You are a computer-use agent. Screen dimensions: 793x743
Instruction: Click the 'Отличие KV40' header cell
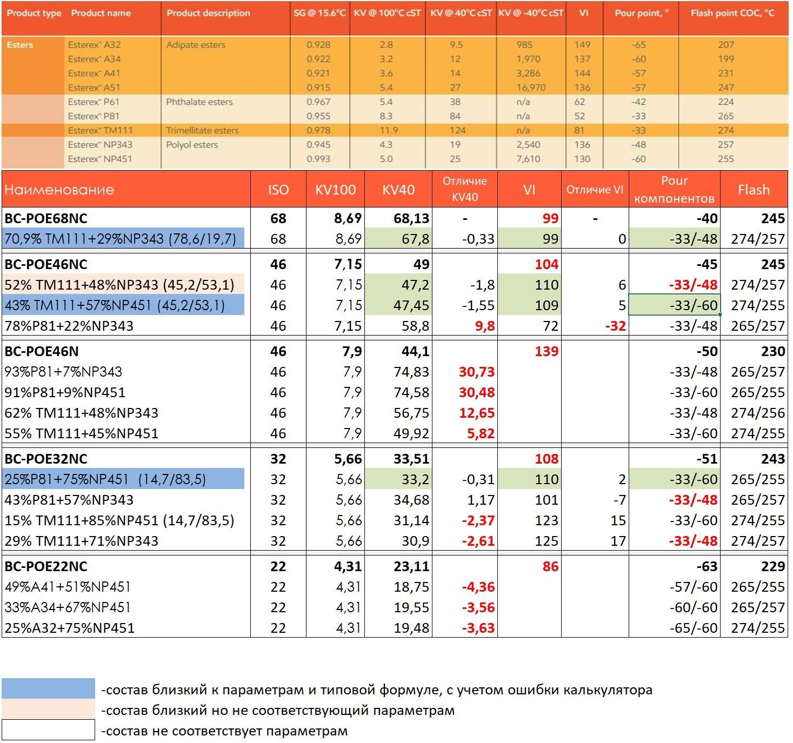pos(465,189)
